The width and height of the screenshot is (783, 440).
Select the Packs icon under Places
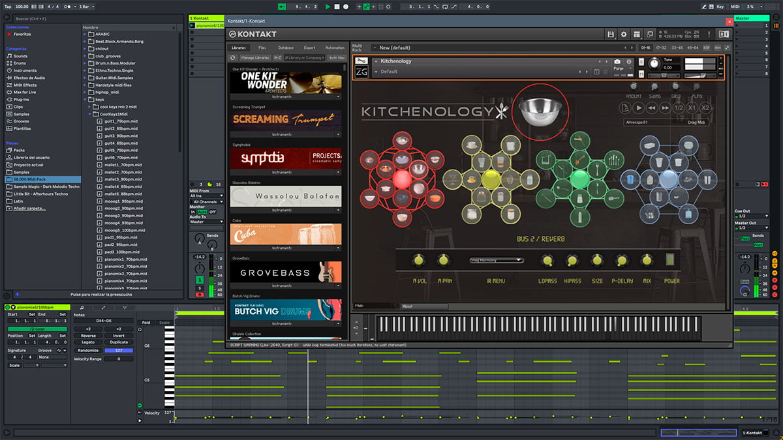coord(9,150)
